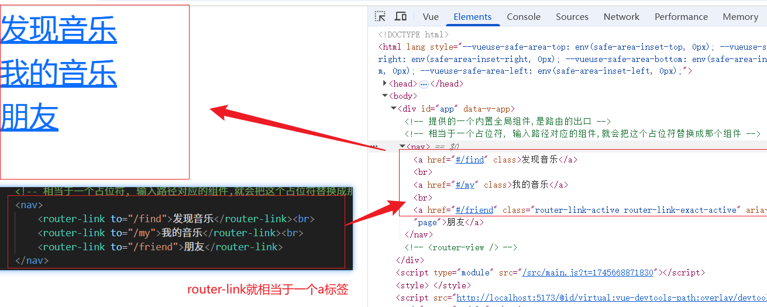This screenshot has height=307, width=767.
Task: Expand the head element node
Action: 385,84
